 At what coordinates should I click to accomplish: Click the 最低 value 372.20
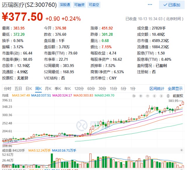click(19, 34)
